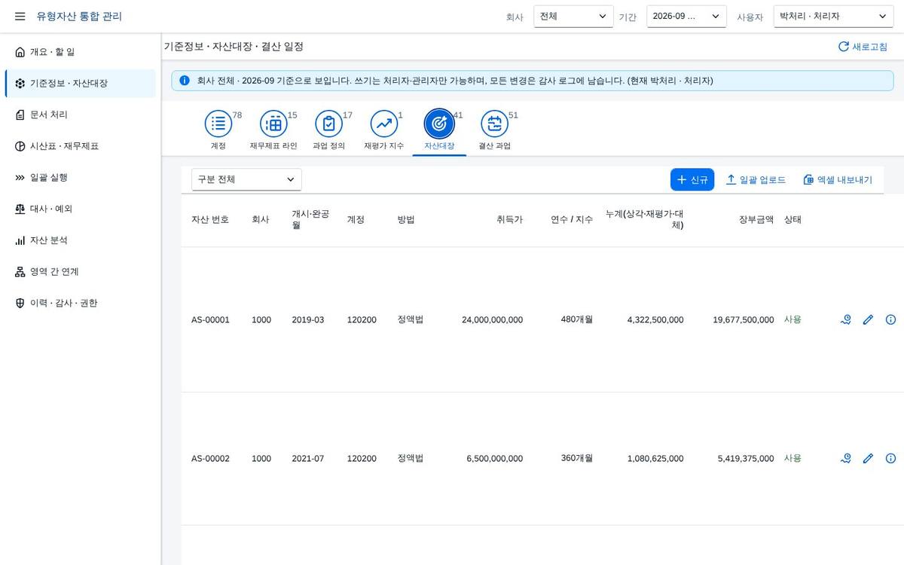Click the 사용 status in AS-00002 row
Viewport: 904px width, 565px height.
[x=793, y=458]
